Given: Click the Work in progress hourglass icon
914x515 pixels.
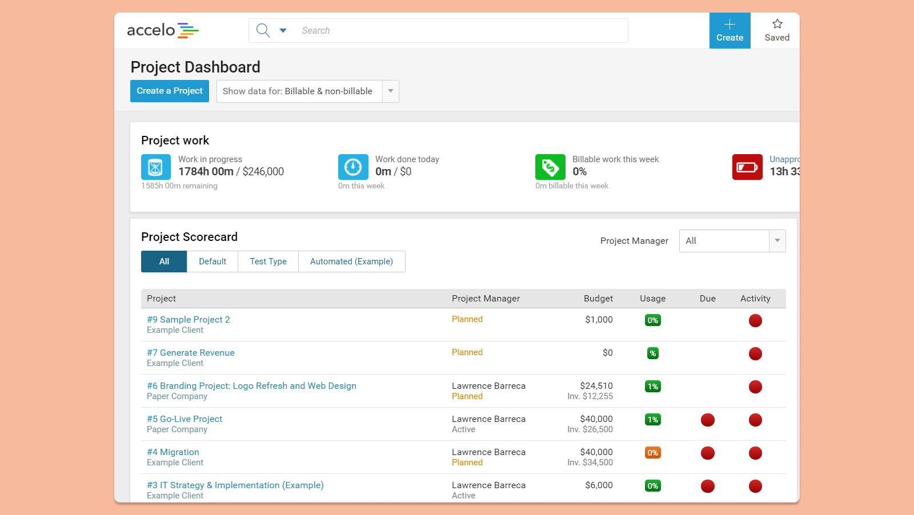Looking at the screenshot, I should click(x=155, y=167).
